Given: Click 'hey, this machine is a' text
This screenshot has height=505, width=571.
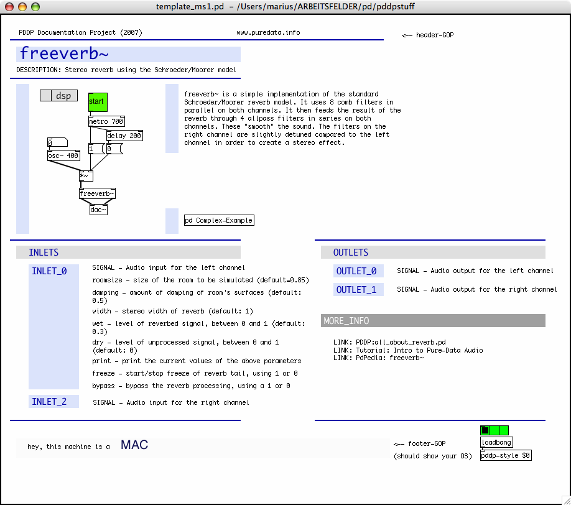Looking at the screenshot, I should point(68,447).
